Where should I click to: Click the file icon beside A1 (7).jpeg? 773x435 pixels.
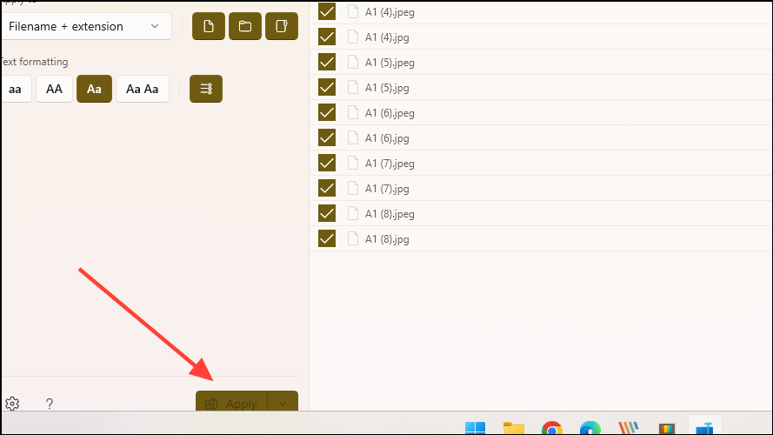click(x=353, y=163)
